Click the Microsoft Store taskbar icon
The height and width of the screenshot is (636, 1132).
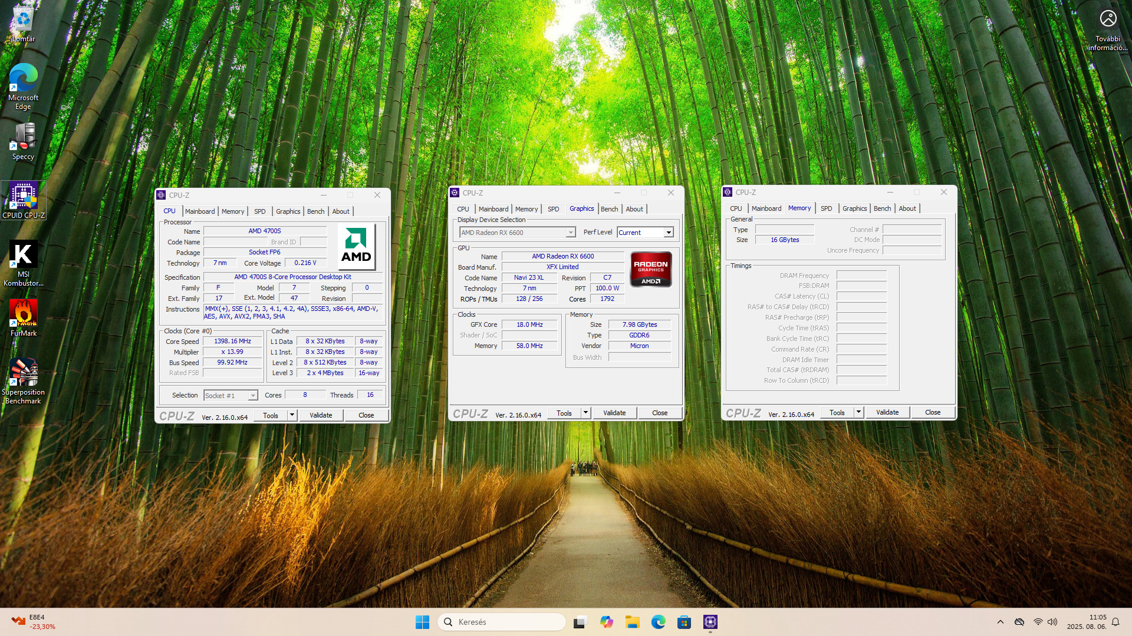tap(684, 622)
